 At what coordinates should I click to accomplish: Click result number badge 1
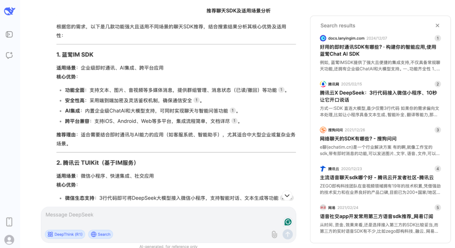(438, 38)
